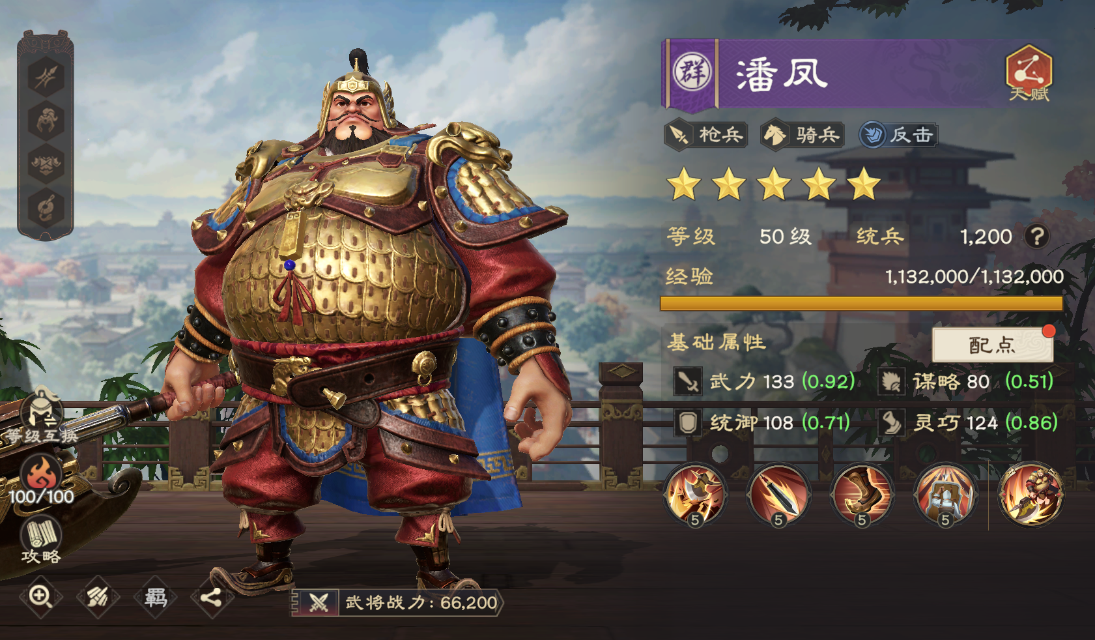Click the magnifier zoom-in icon
The height and width of the screenshot is (640, 1095).
[x=40, y=596]
